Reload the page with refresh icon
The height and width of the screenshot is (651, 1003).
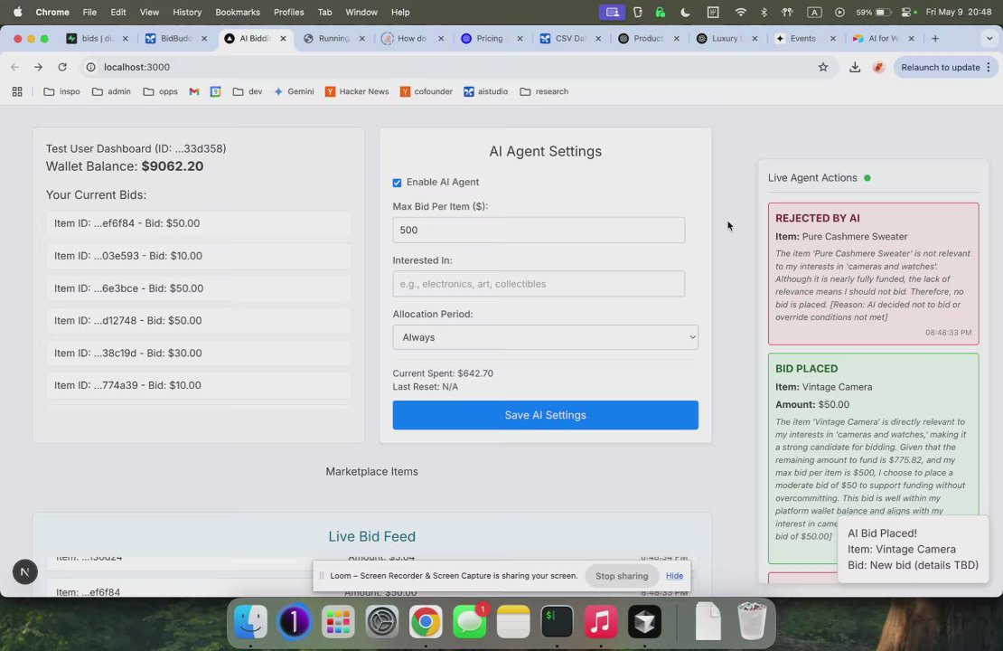(62, 67)
